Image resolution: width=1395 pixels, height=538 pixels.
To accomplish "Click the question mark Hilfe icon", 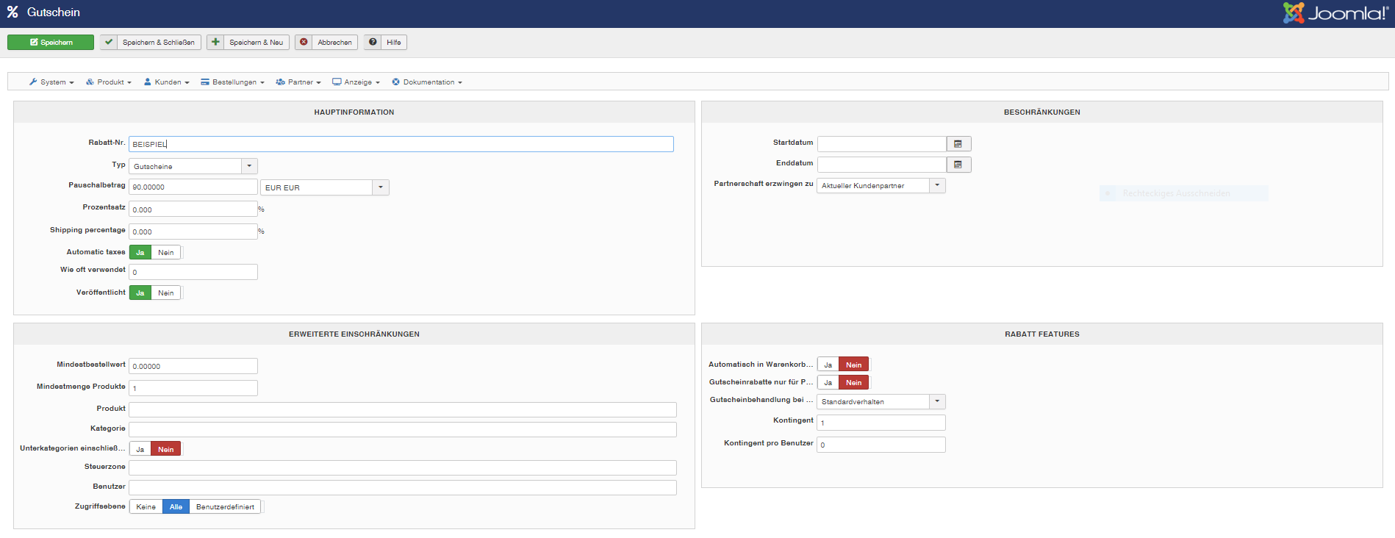I will (373, 43).
